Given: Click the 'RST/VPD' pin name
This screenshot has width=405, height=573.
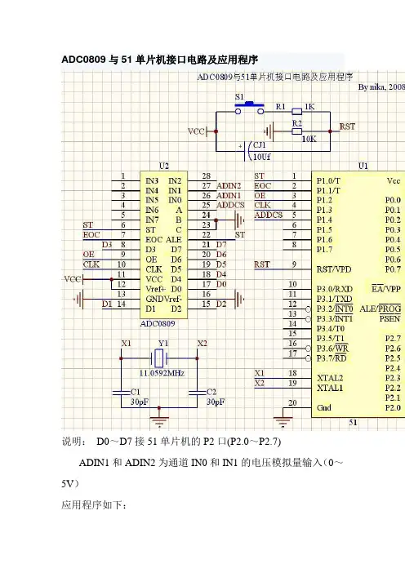Looking at the screenshot, I should [334, 269].
